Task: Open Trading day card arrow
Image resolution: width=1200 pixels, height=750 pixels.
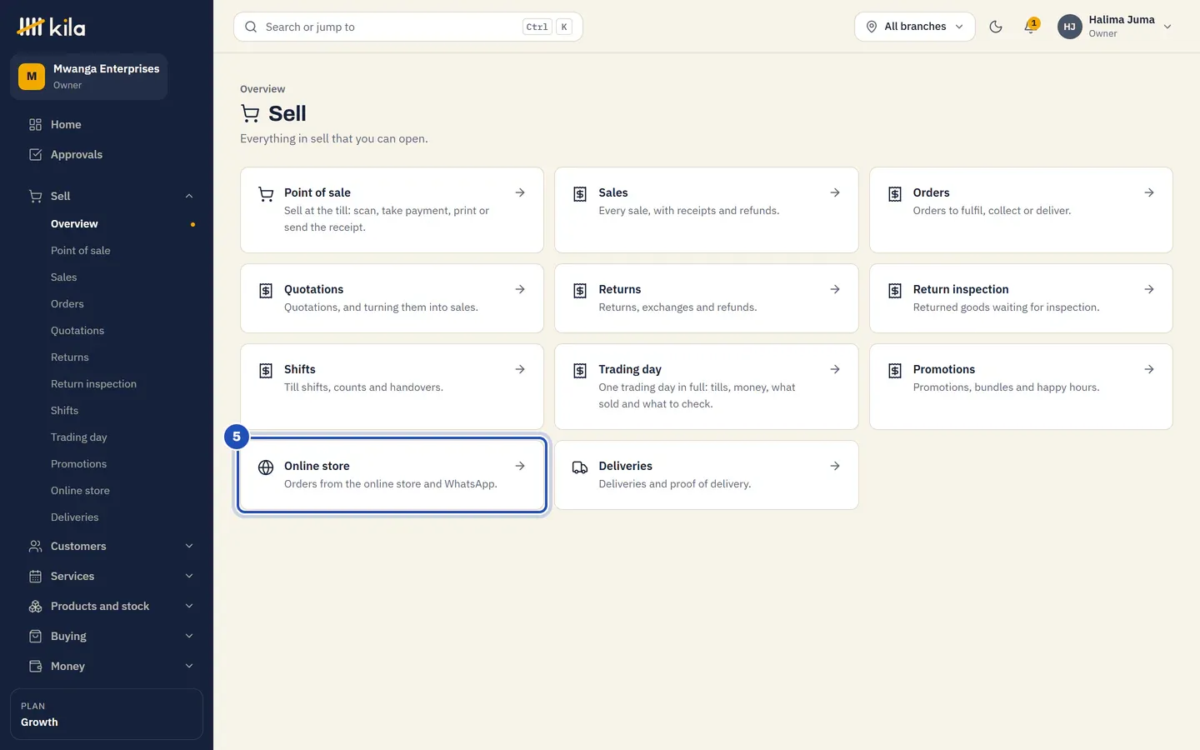Action: tap(835, 369)
